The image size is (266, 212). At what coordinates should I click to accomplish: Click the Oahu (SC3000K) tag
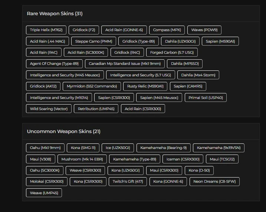45,170
